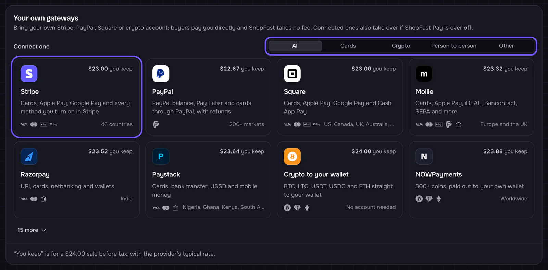The width and height of the screenshot is (548, 270).
Task: Switch to the Other filter tab
Action: tap(506, 46)
